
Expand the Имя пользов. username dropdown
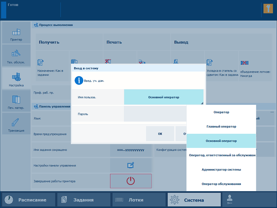[163, 97]
